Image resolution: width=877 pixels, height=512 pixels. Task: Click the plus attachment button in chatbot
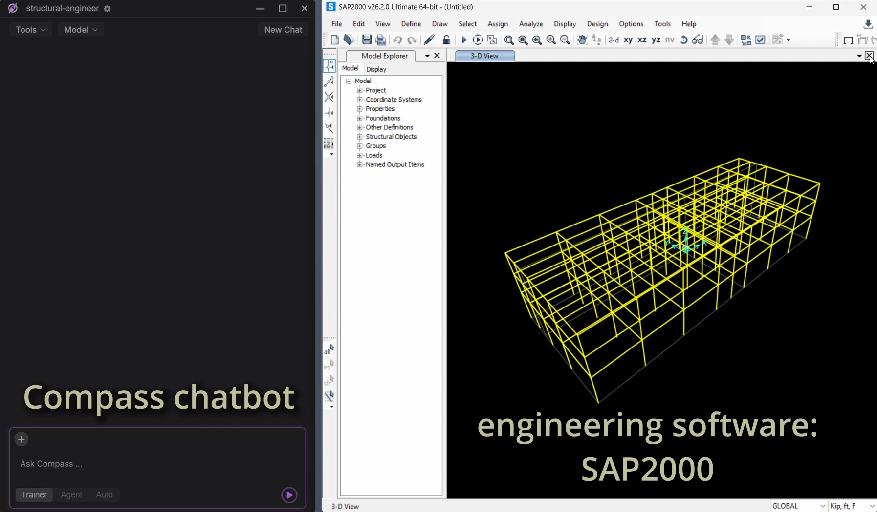coord(22,439)
